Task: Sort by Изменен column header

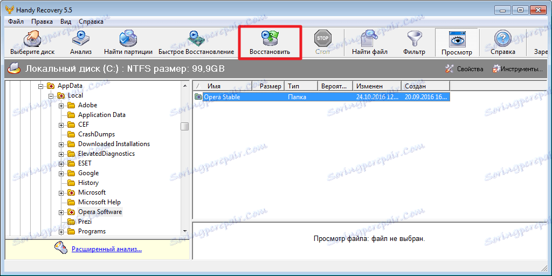Action: coord(377,86)
